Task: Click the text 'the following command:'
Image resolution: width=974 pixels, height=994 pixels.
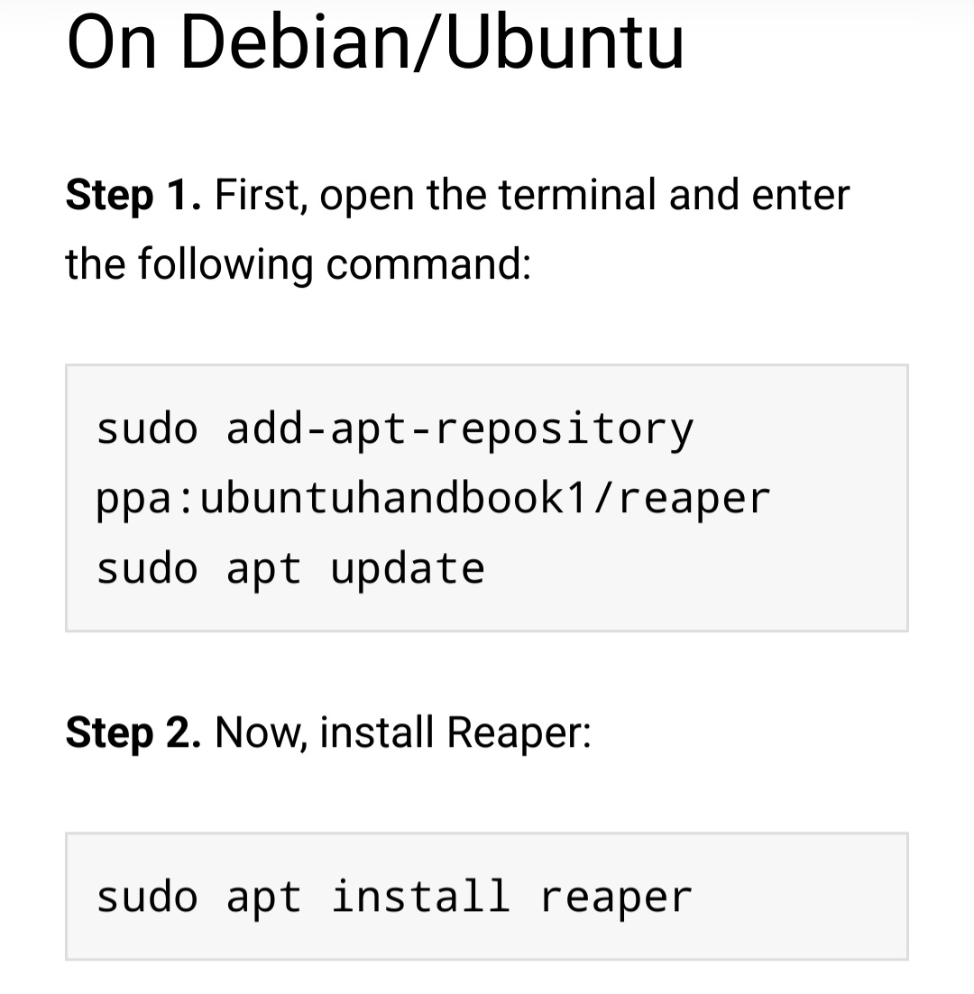Action: pos(299,265)
